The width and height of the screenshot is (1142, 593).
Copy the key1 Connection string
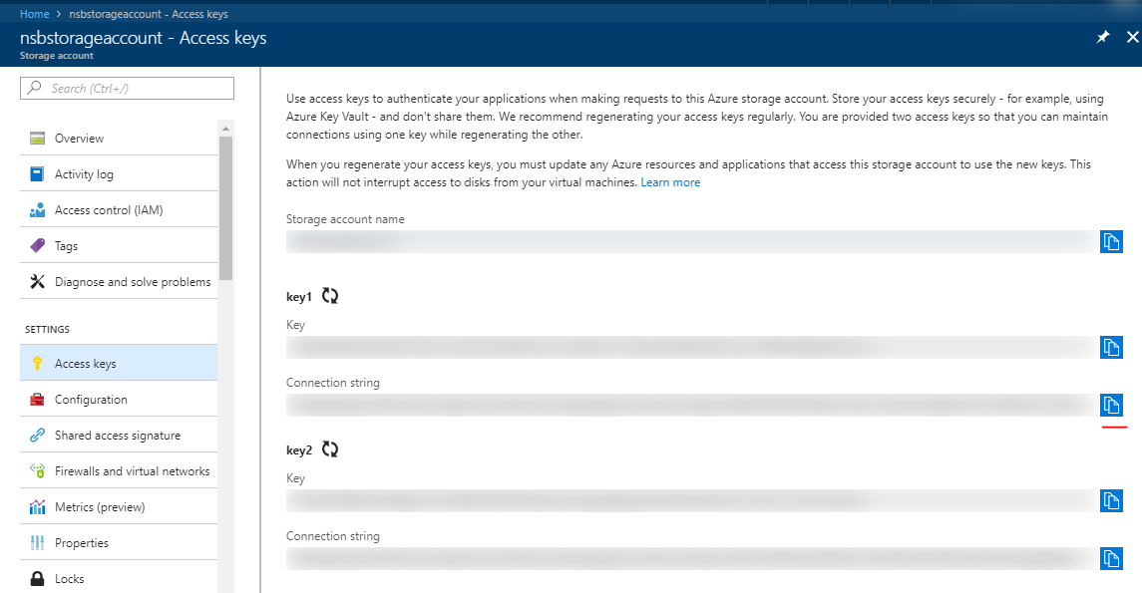(x=1111, y=405)
